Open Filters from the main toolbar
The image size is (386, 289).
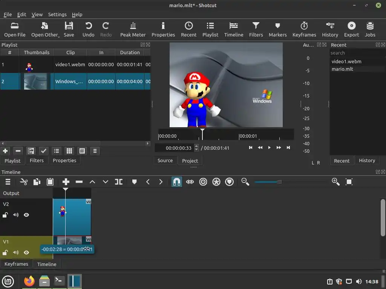256,29
